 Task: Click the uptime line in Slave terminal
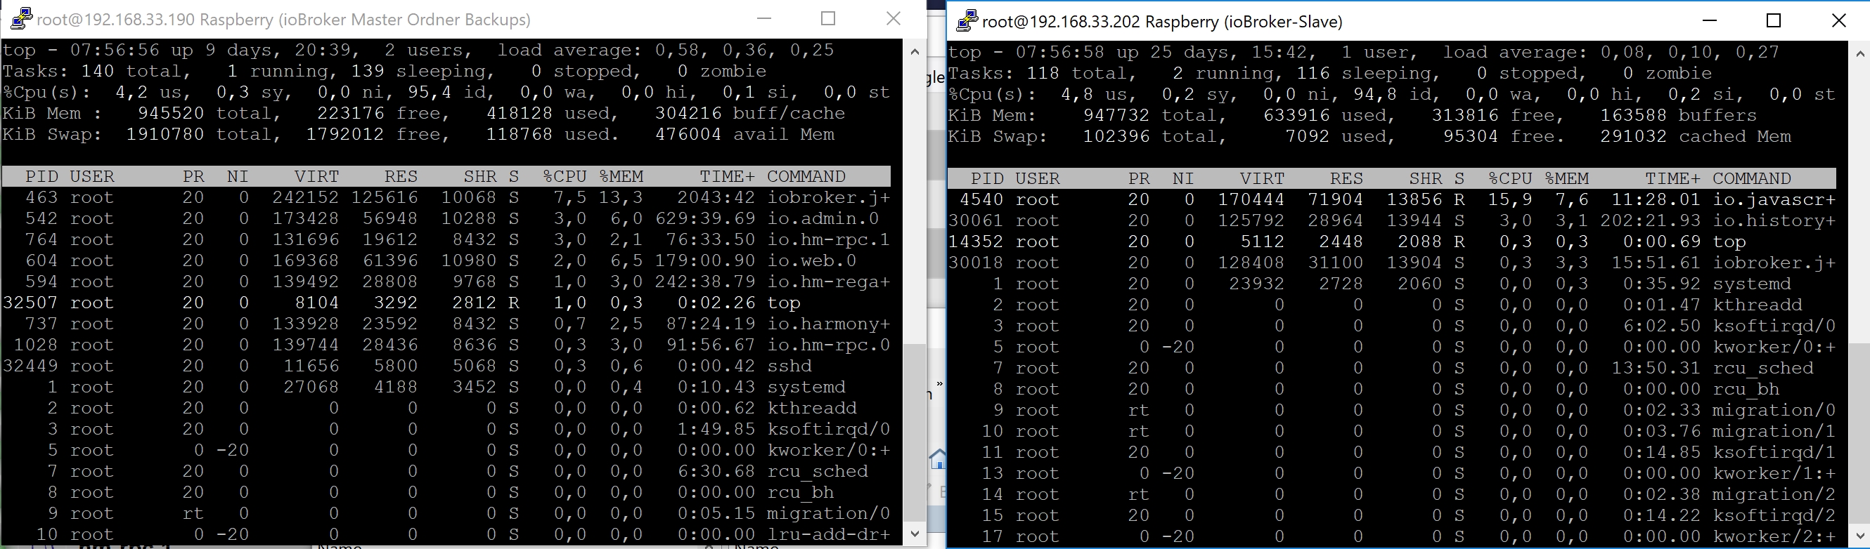click(x=1364, y=52)
